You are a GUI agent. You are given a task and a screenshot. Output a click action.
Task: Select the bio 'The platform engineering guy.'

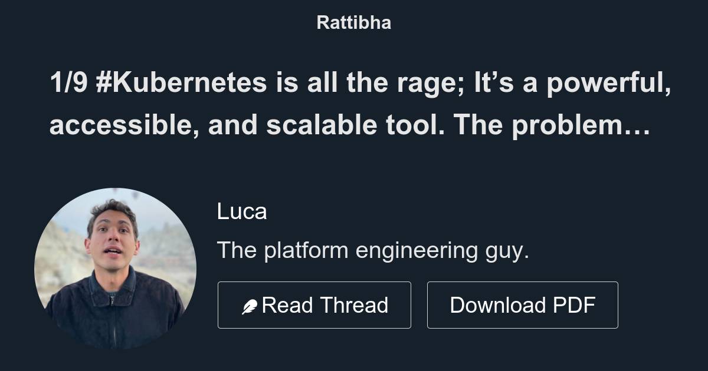click(x=373, y=250)
